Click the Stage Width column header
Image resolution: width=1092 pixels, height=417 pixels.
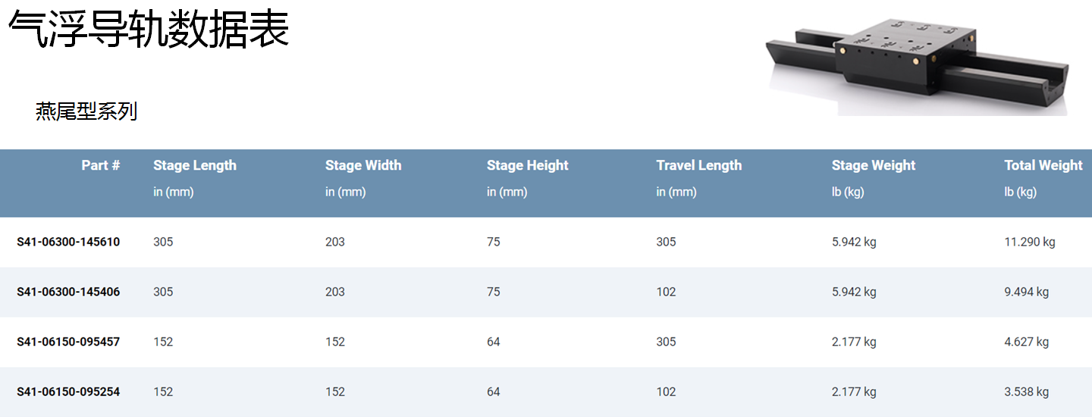[x=363, y=165]
